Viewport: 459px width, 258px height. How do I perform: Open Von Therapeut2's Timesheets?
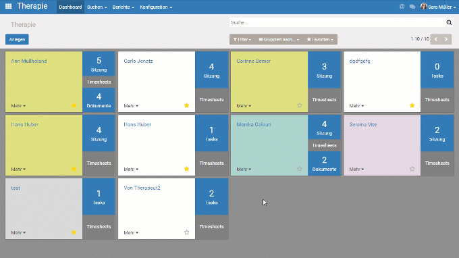(x=211, y=227)
